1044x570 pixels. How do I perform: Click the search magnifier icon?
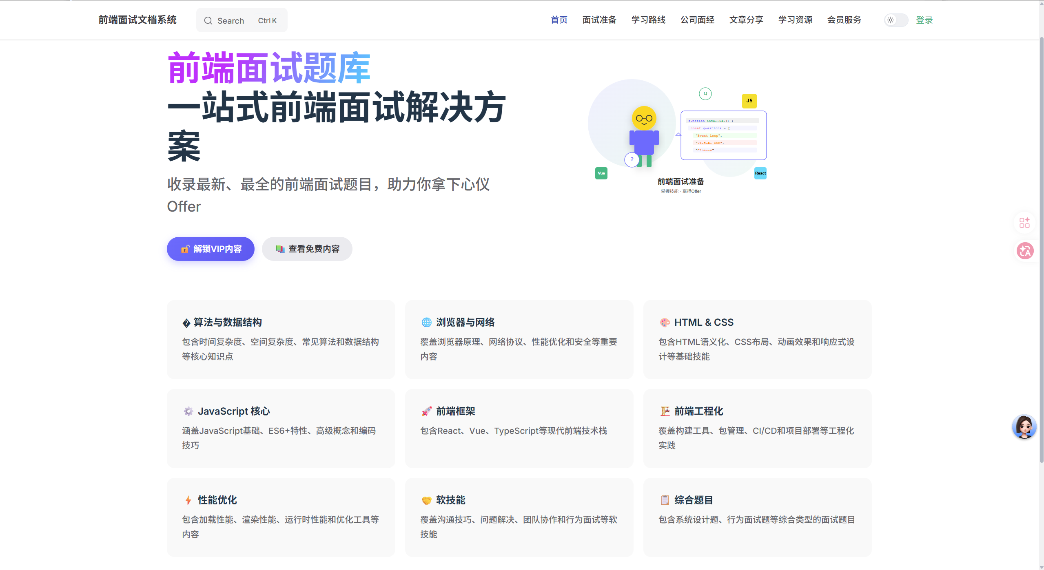click(208, 20)
